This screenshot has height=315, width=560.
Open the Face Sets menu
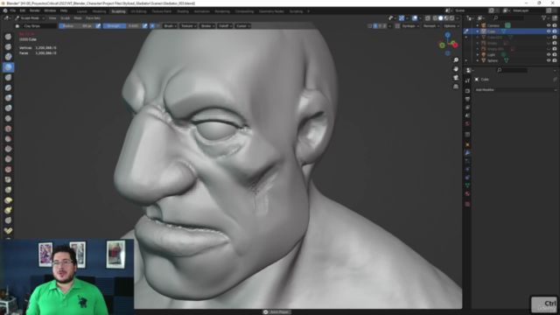click(x=93, y=17)
